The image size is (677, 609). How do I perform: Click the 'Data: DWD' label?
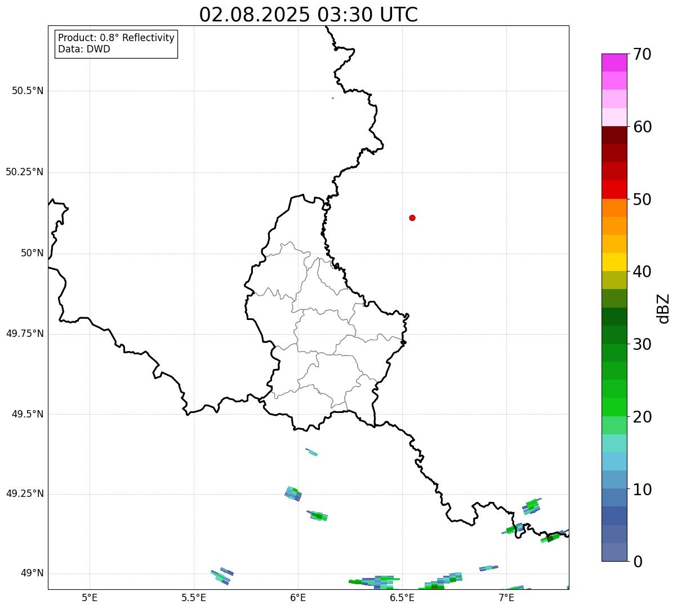84,49
